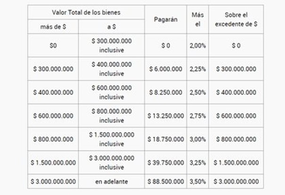Select the 'más de $' column header
The width and height of the screenshot is (285, 195).
pos(53,27)
